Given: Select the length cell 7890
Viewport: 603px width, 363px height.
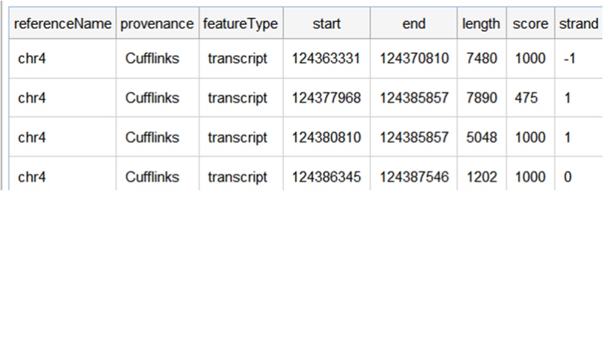Looking at the screenshot, I should 482,98.
